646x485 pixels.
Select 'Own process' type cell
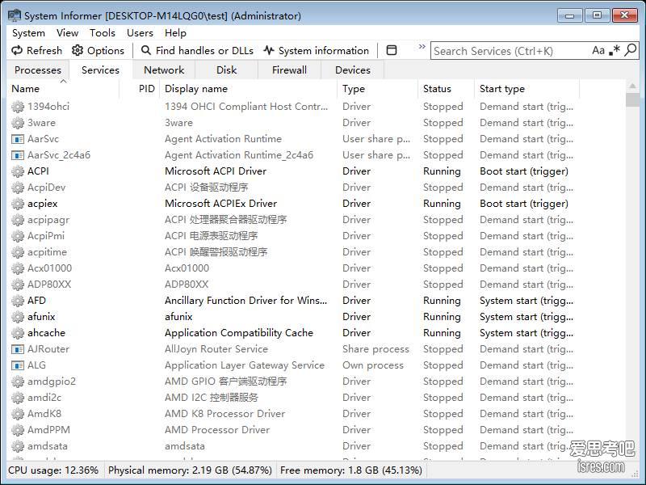click(x=373, y=365)
